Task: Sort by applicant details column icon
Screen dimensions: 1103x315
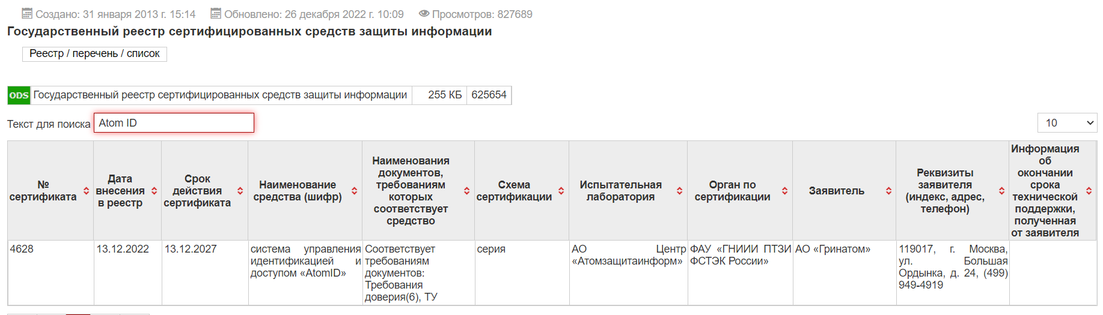Action: (1002, 191)
